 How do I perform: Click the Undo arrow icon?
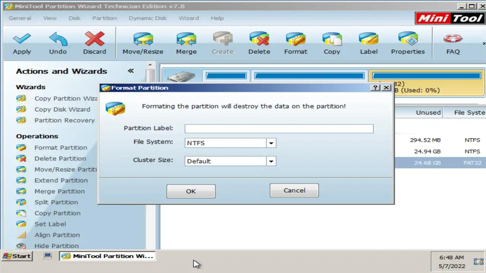(x=58, y=39)
